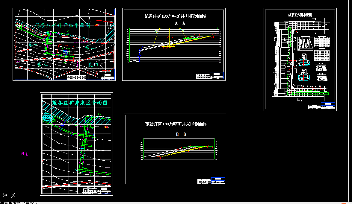Select the blue title block in A—A drawing
This screenshot has width=352, height=204.
coord(217,76)
